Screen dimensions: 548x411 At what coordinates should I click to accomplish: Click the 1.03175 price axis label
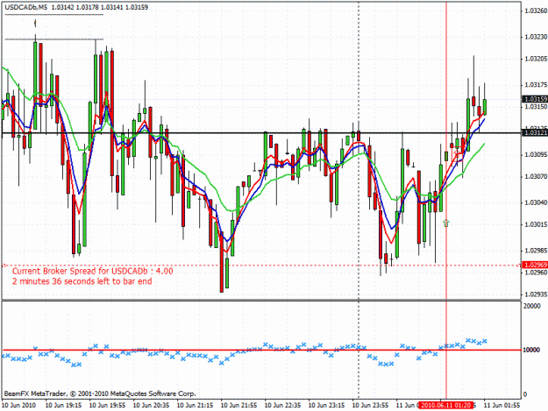tap(536, 85)
